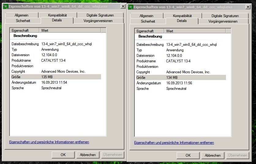Click the AMD title icon in left window

[x=6, y=6]
